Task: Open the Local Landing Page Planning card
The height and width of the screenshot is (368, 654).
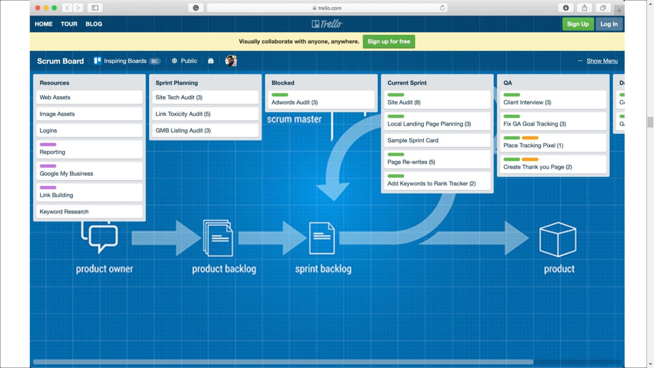Action: click(437, 121)
